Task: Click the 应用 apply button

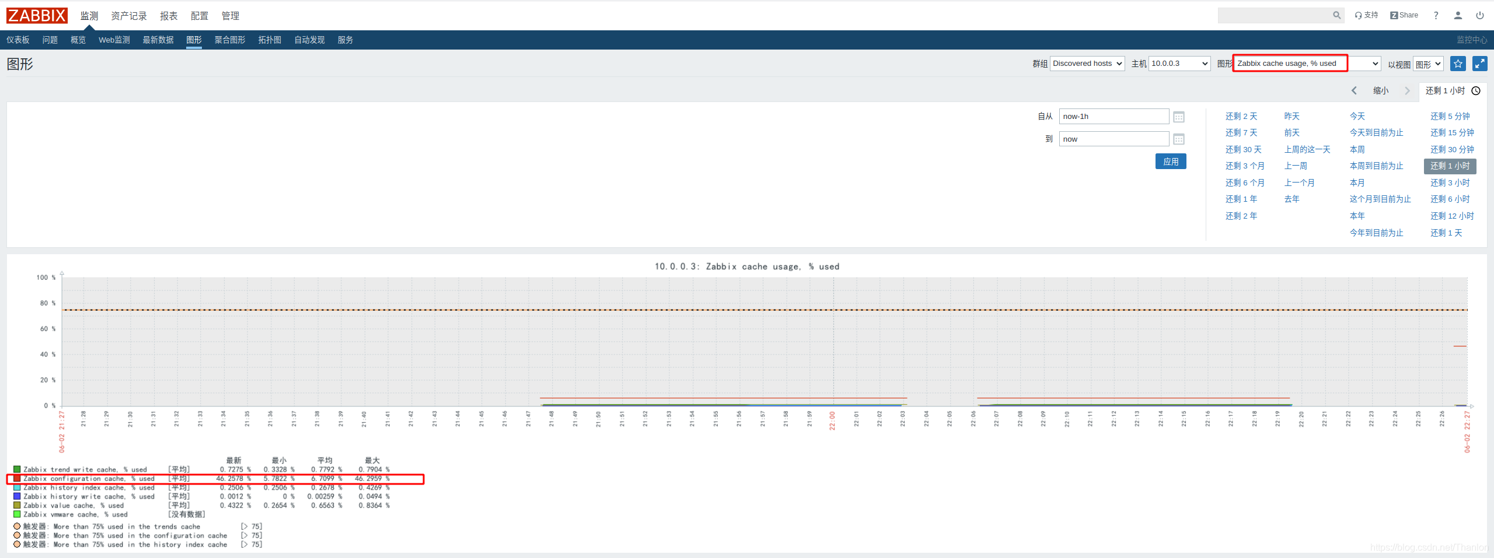Action: (x=1171, y=162)
